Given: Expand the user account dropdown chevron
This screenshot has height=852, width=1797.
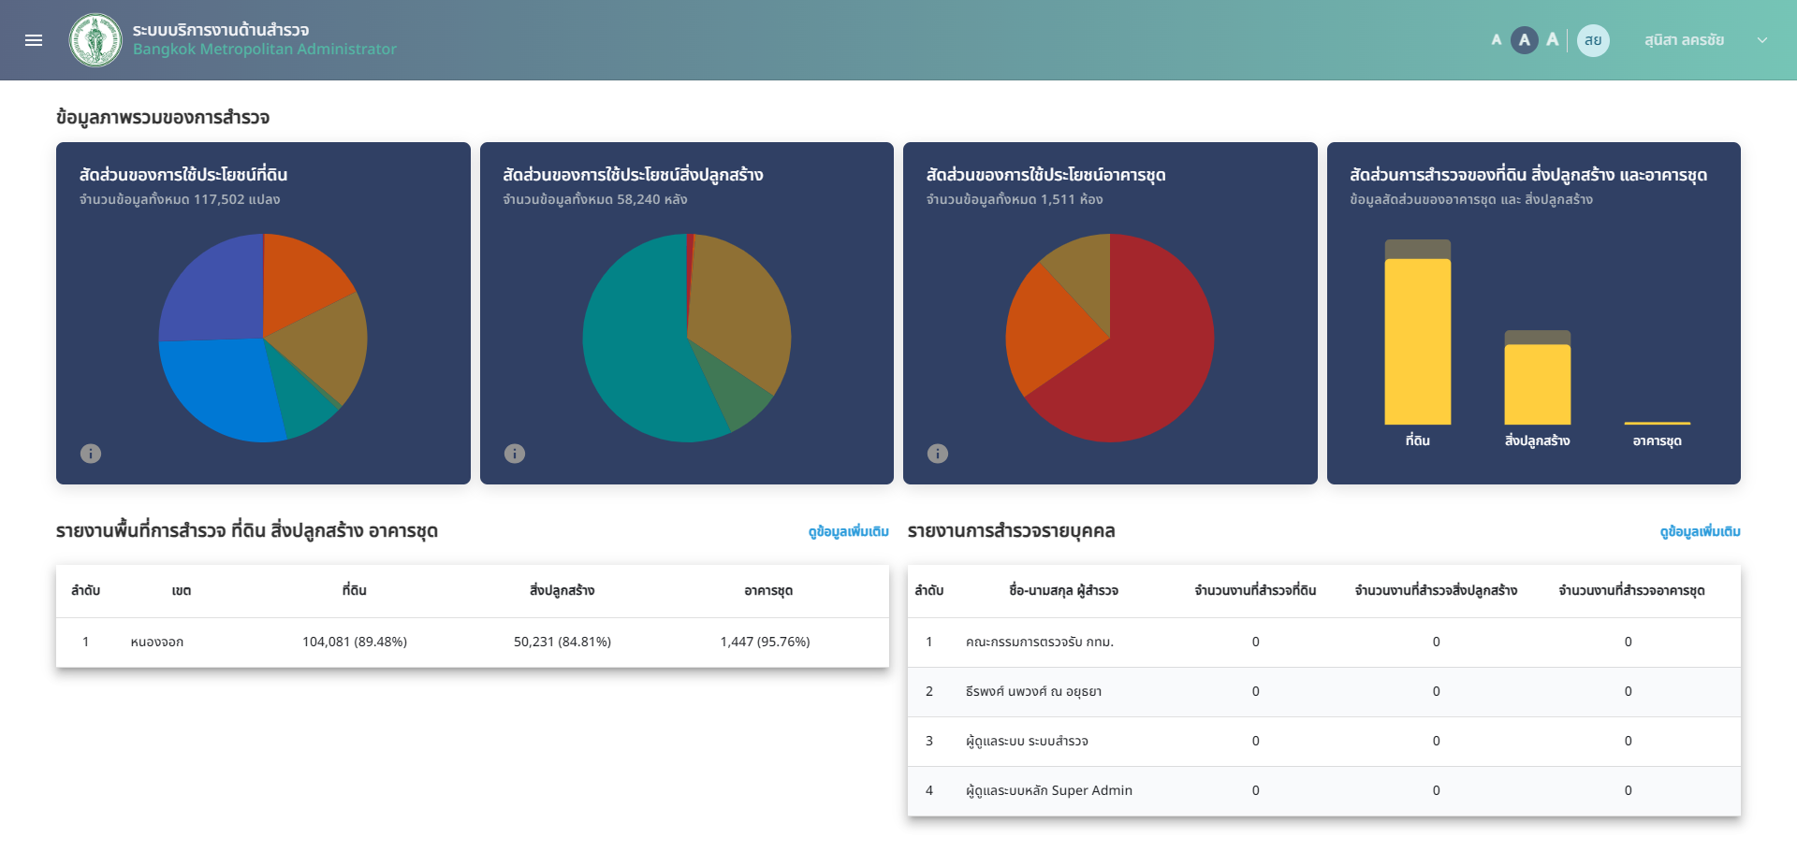Looking at the screenshot, I should [x=1762, y=40].
